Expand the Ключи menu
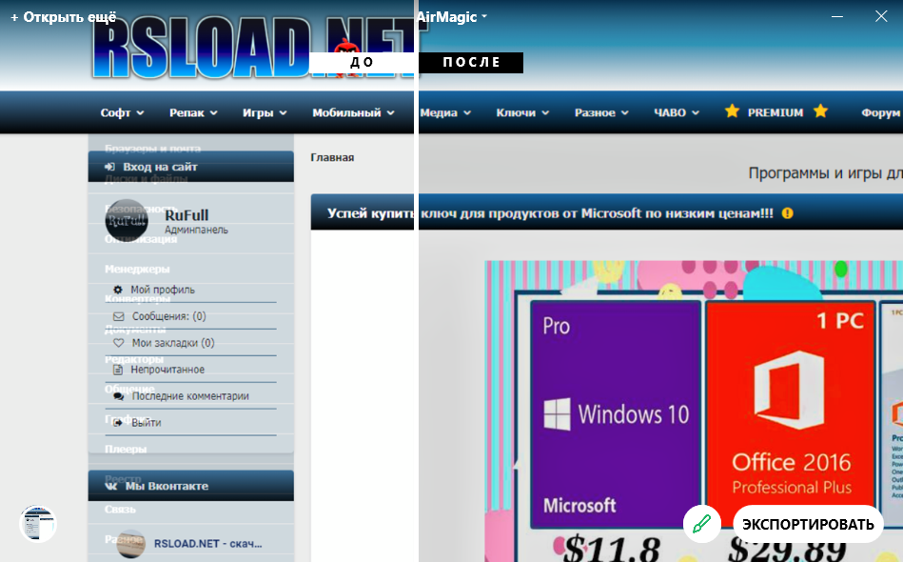Screen dimensions: 903x562 click(x=522, y=113)
